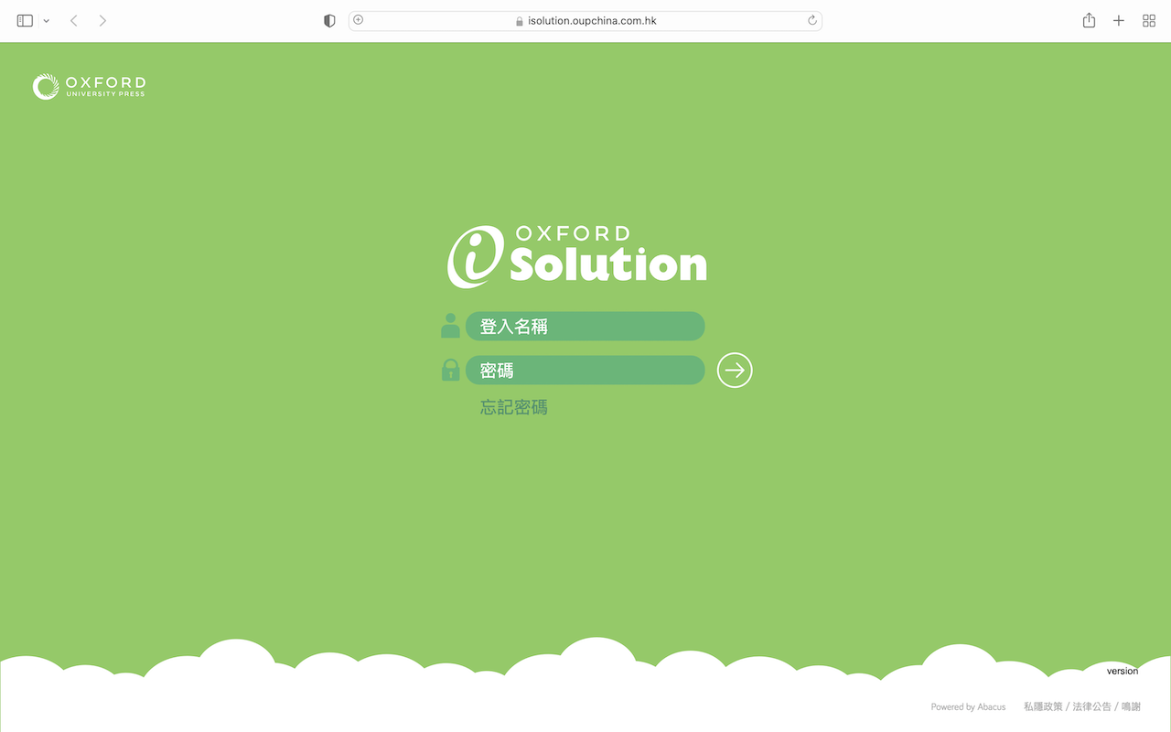Open the 忘記密碼 forgot password link
Image resolution: width=1171 pixels, height=732 pixels.
[x=514, y=407]
